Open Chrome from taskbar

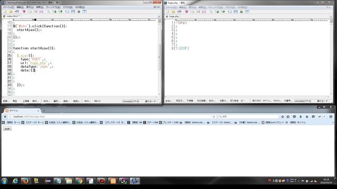click(x=80, y=181)
